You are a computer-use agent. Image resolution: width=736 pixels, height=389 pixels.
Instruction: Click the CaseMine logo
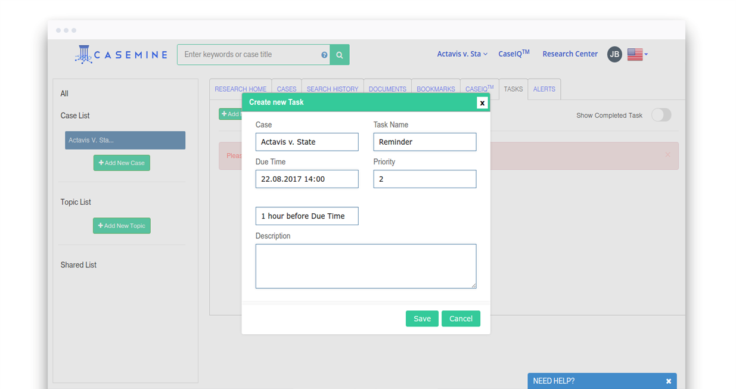(121, 54)
